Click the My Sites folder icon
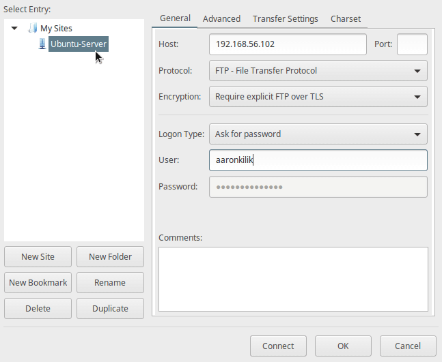The height and width of the screenshot is (362, 442). tap(33, 28)
